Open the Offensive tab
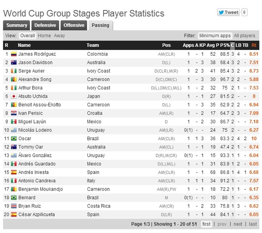 tap(74, 25)
